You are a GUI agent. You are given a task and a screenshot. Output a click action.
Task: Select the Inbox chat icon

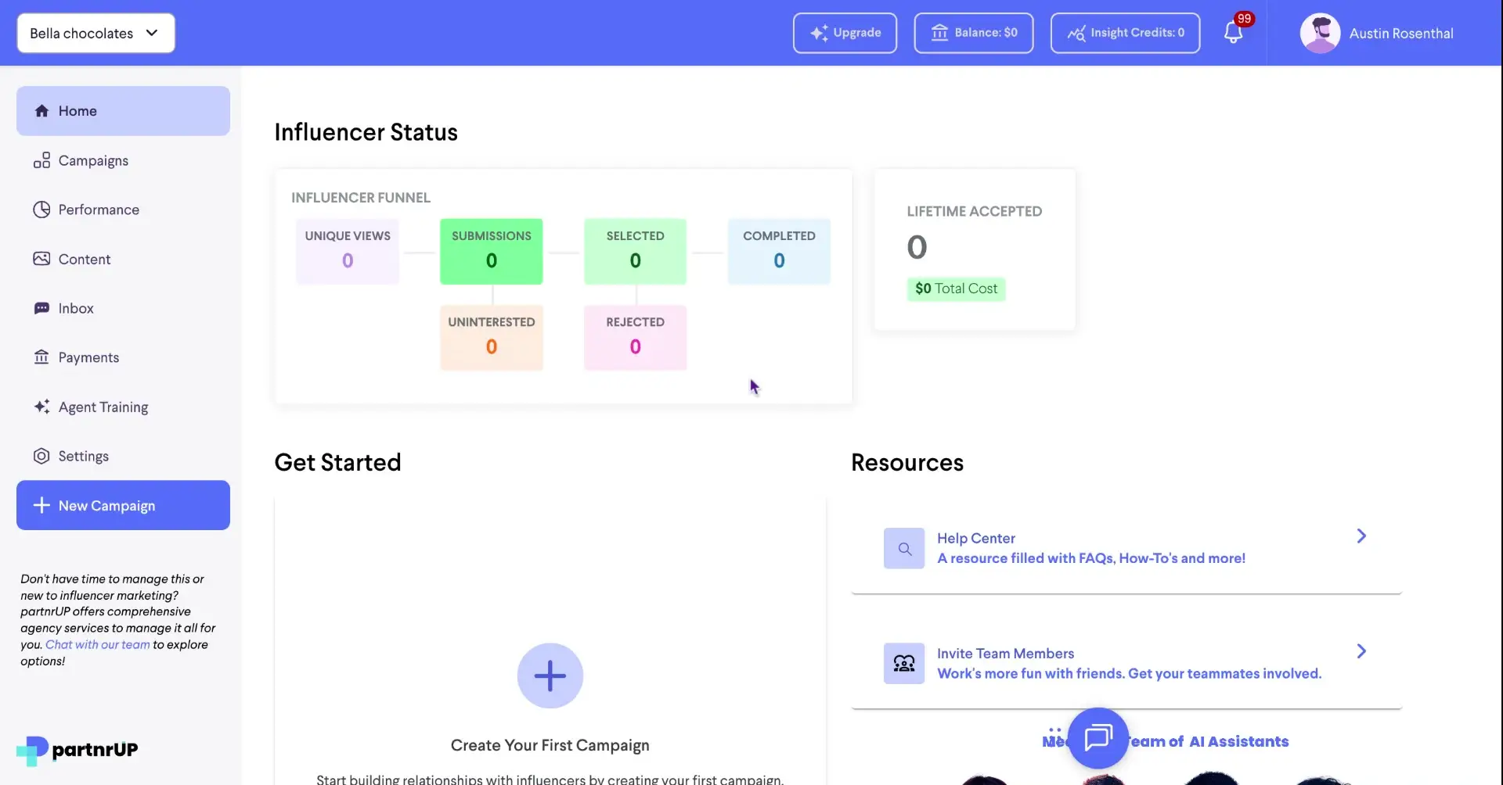pos(42,307)
